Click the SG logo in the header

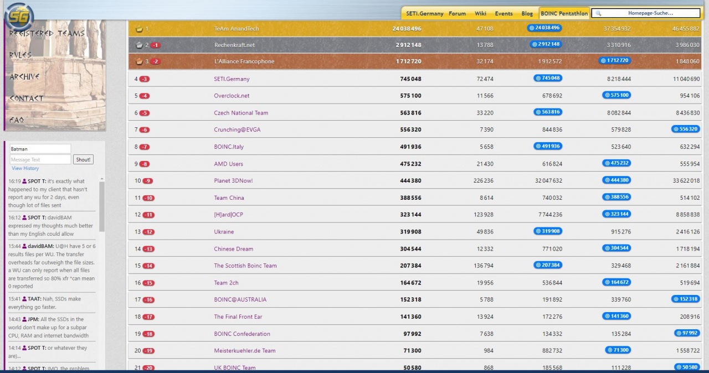tap(19, 17)
